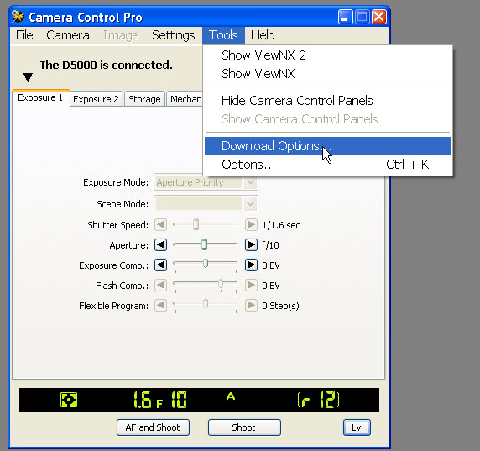
Task: Click the 1.6 shutter readout in LCD
Action: [142, 400]
